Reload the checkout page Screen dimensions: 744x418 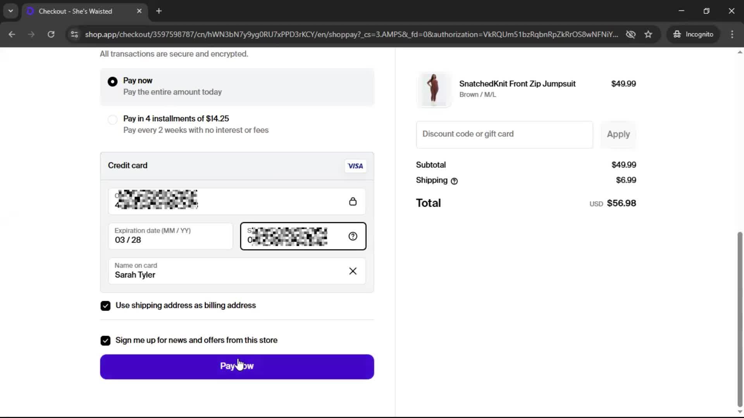(x=51, y=34)
